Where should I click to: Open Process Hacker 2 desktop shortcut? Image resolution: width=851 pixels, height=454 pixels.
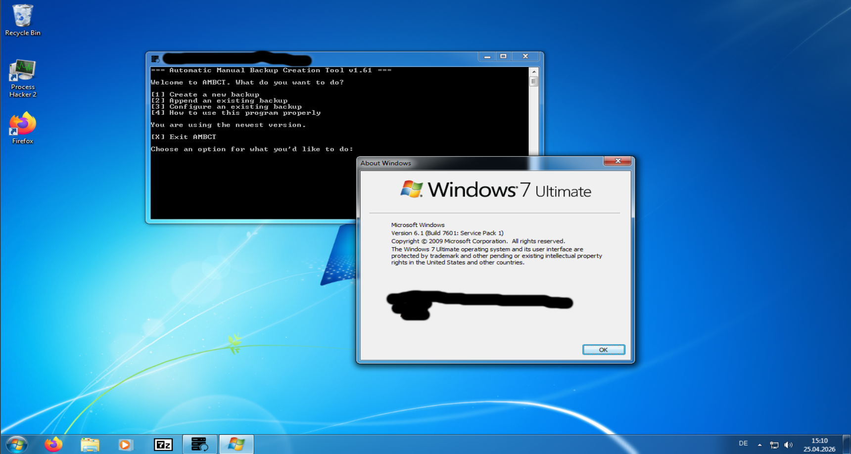click(x=23, y=78)
